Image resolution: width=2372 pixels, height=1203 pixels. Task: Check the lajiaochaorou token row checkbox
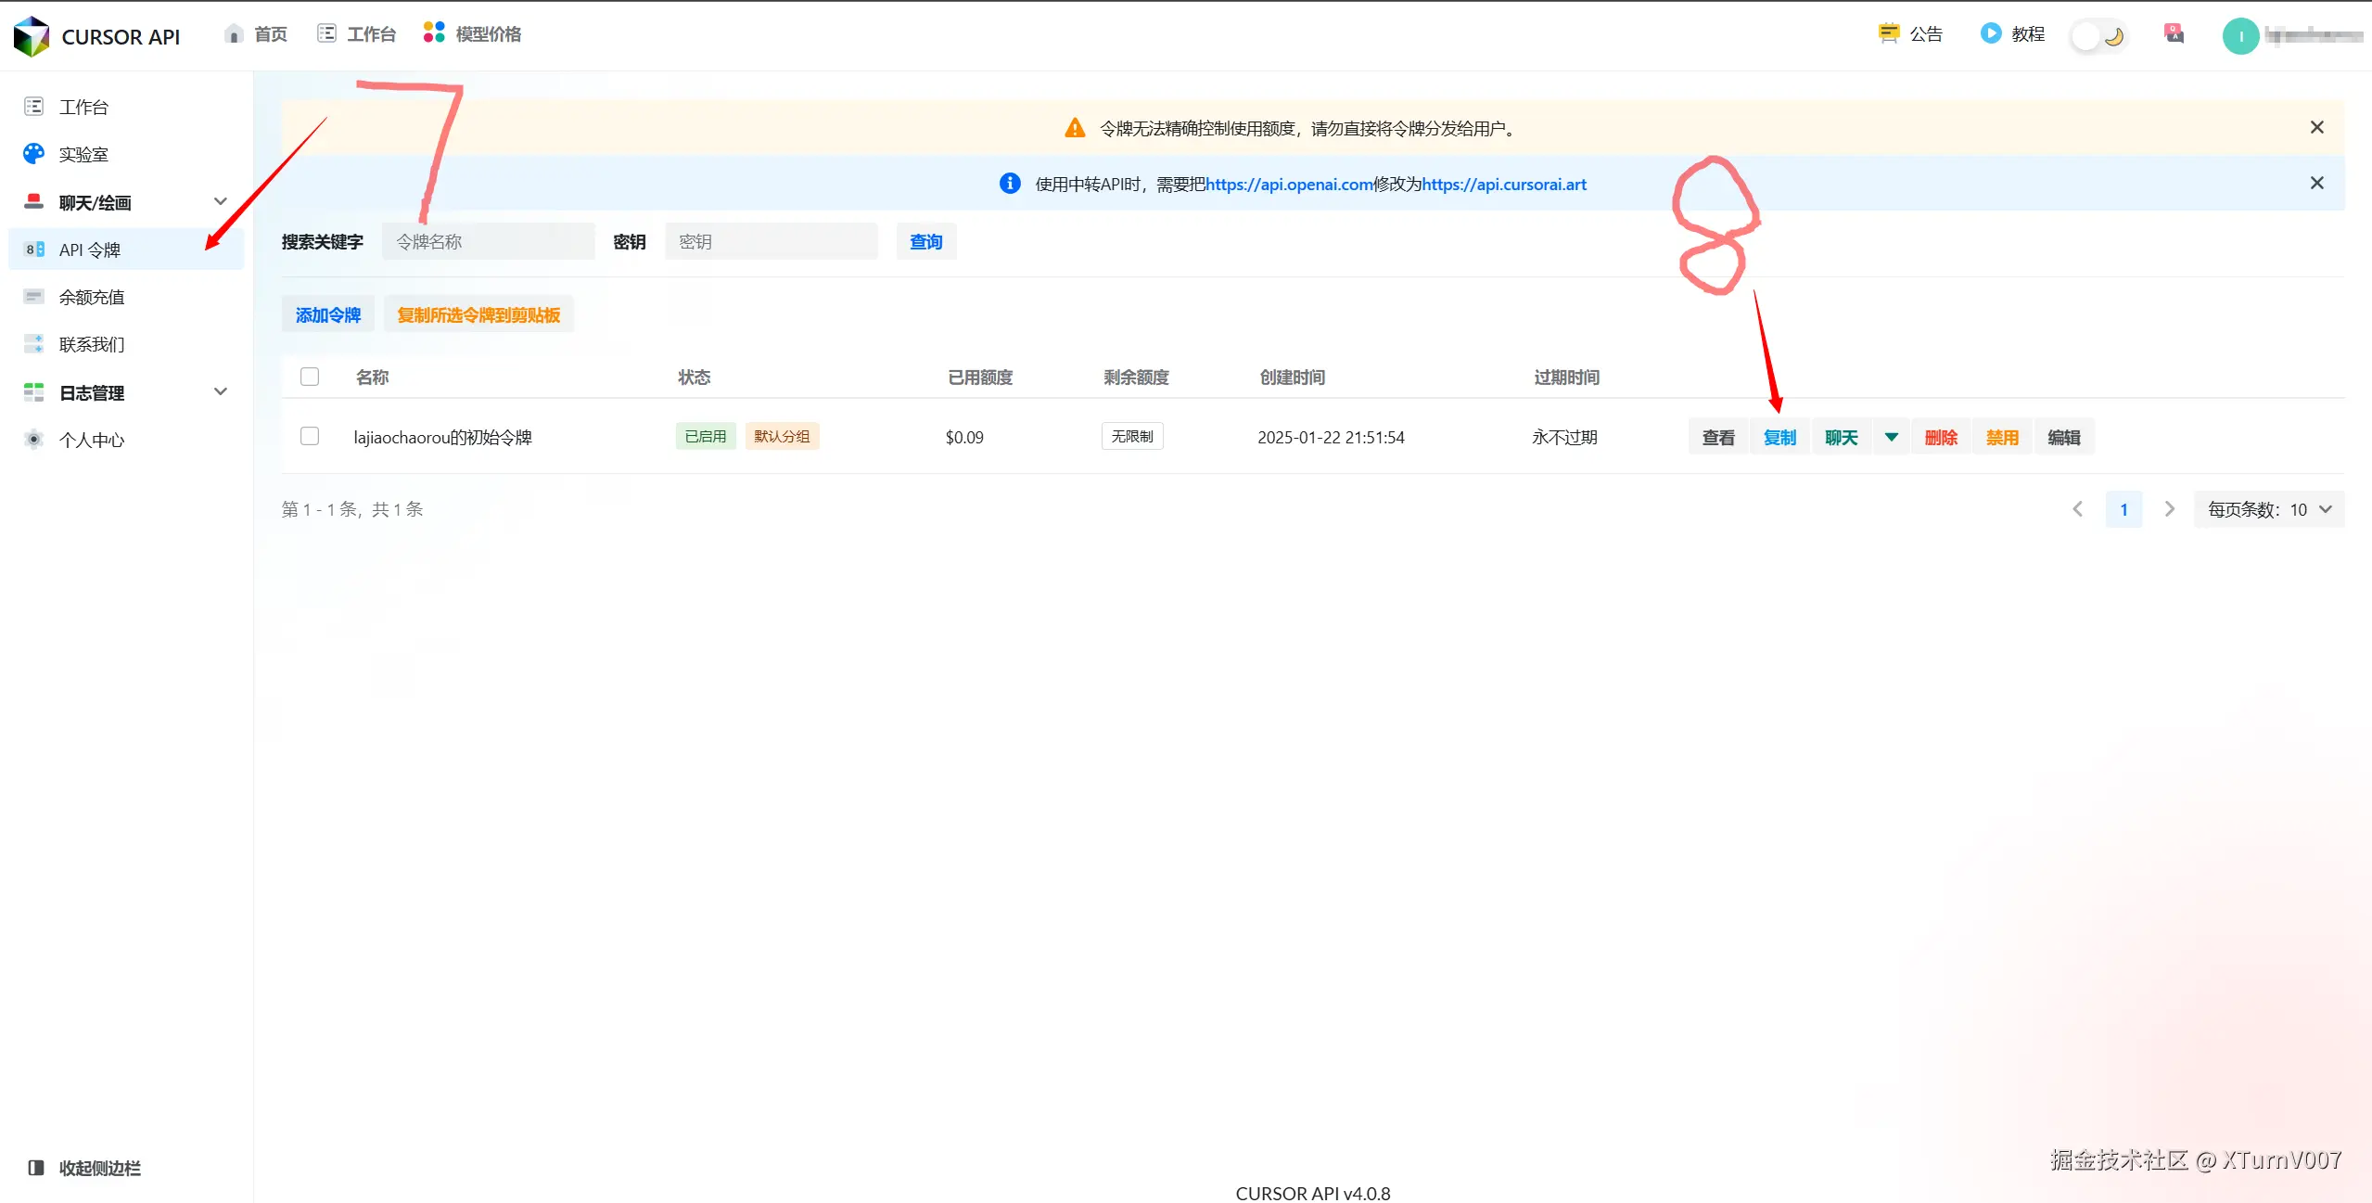tap(309, 436)
